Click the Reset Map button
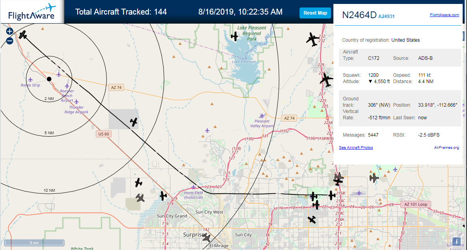This screenshot has width=467, height=250. (315, 13)
